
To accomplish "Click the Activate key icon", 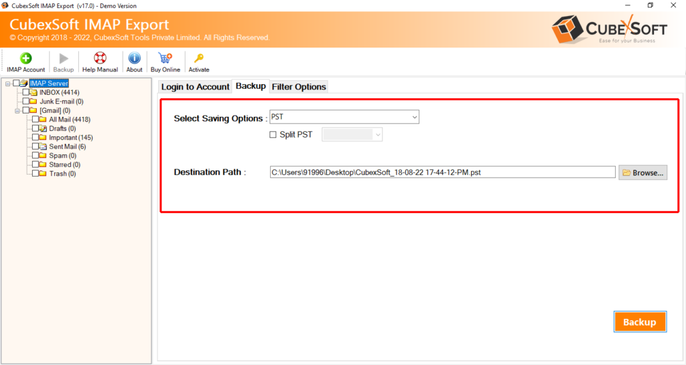I will (199, 58).
